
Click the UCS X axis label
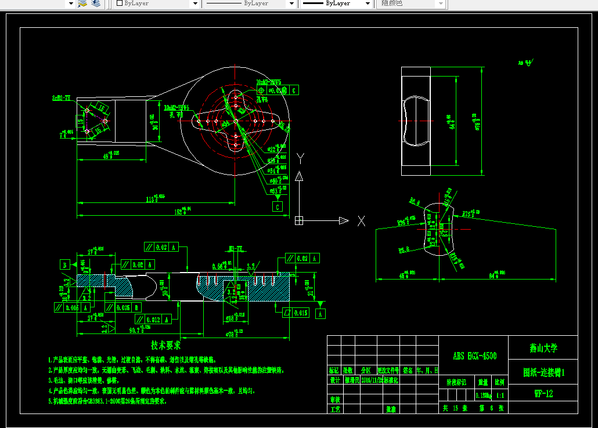click(x=361, y=221)
